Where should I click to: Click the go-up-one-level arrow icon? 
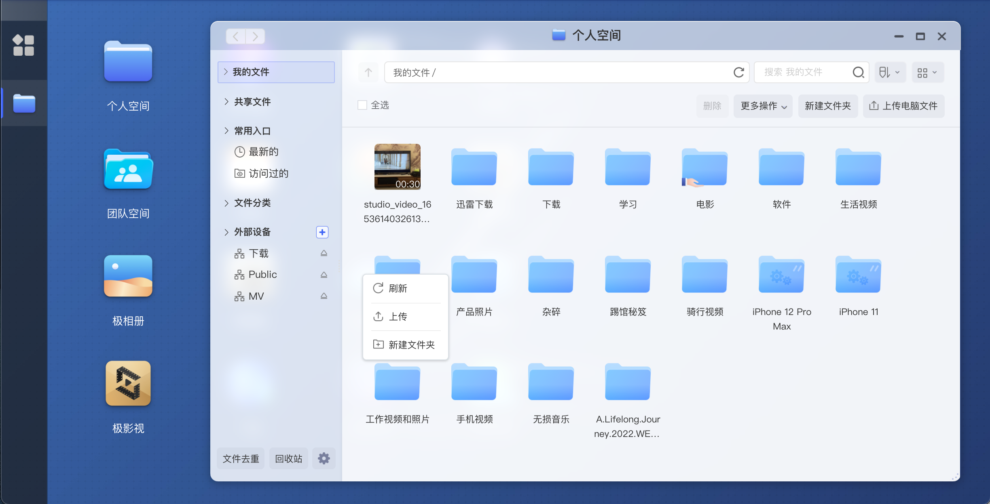(x=368, y=72)
